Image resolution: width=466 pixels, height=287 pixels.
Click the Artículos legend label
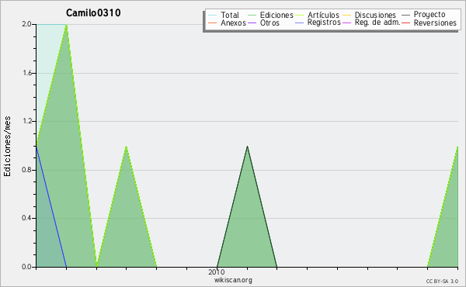pyautogui.click(x=323, y=15)
